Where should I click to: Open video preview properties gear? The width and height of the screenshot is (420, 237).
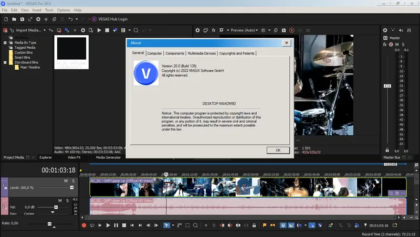pos(197,30)
